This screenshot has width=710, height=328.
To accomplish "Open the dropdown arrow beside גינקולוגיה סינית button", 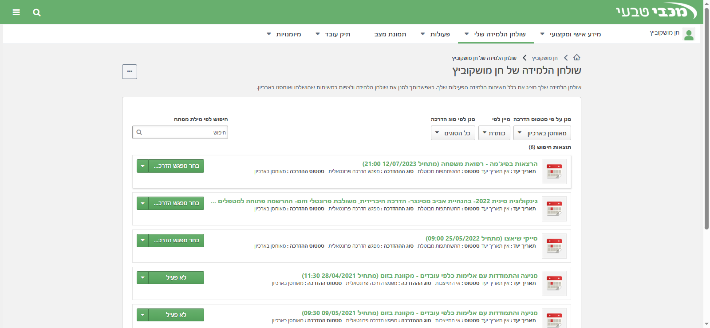I will coord(142,203).
